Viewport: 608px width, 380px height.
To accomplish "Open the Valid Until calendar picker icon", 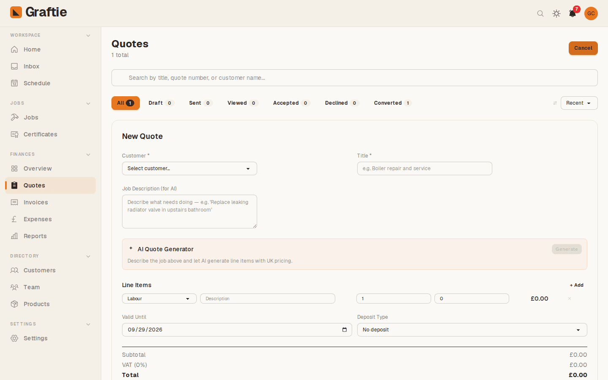I will tap(345, 330).
